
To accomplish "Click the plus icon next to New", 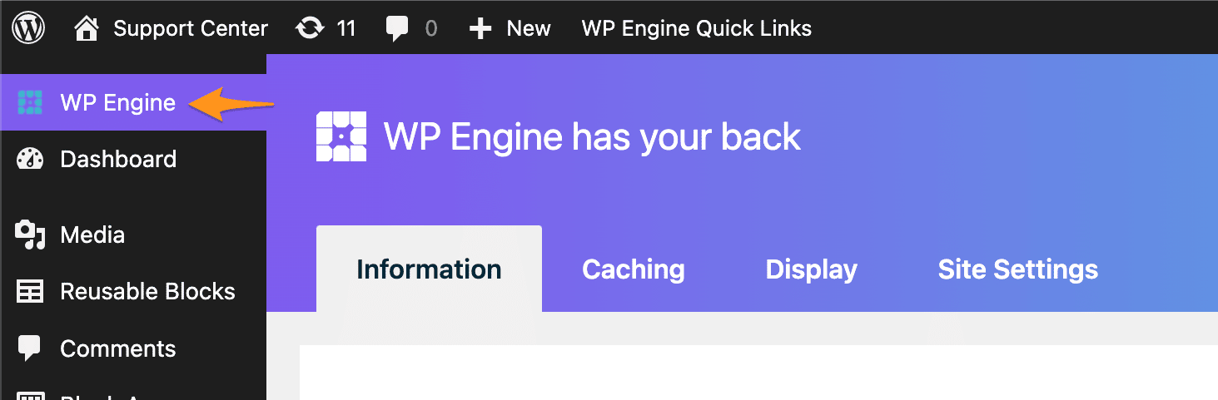I will pyautogui.click(x=480, y=29).
